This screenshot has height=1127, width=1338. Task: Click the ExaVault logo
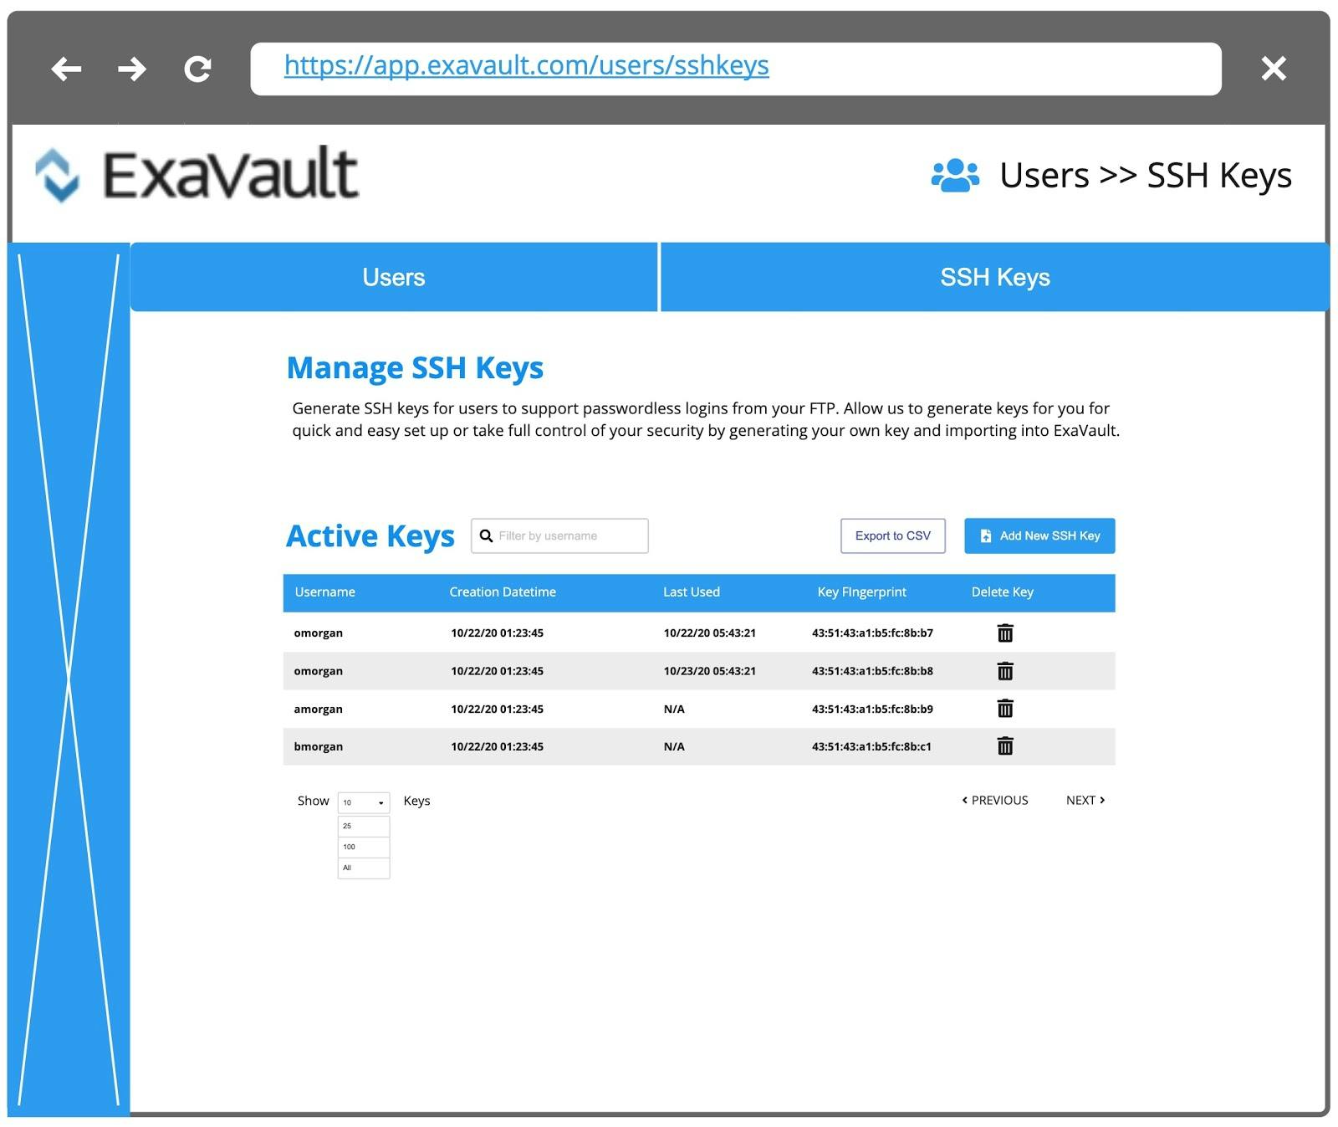click(197, 174)
